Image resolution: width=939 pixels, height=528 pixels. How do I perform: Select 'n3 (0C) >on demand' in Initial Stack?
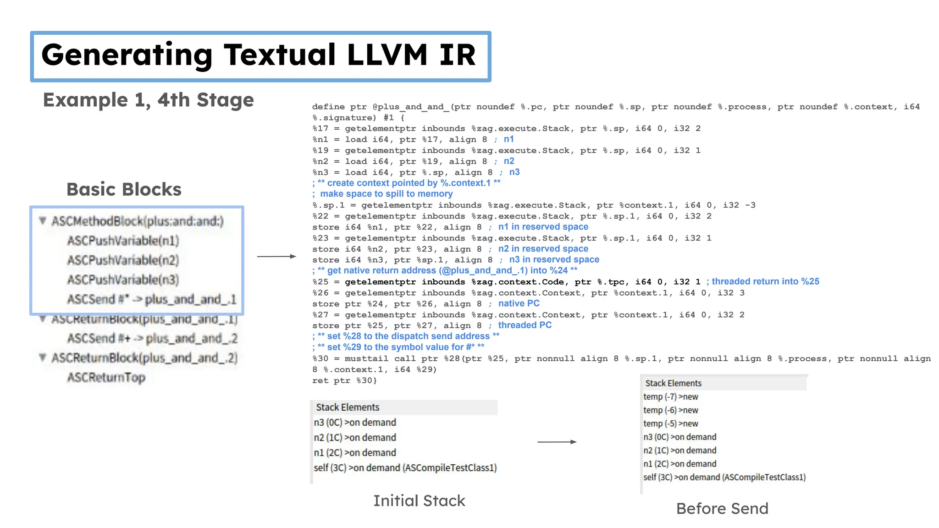point(355,423)
